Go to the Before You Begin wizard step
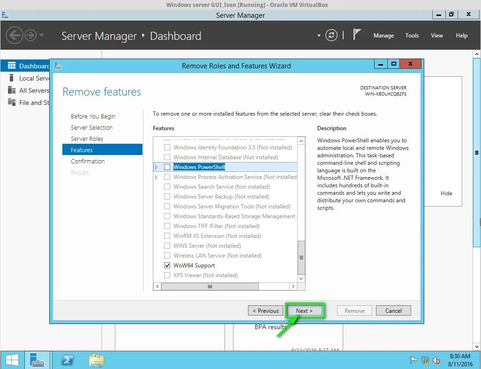Screen dimensions: 481x369 [93, 117]
